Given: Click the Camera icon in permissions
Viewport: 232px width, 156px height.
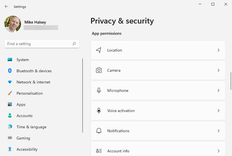Looking at the screenshot, I should pyautogui.click(x=99, y=70).
